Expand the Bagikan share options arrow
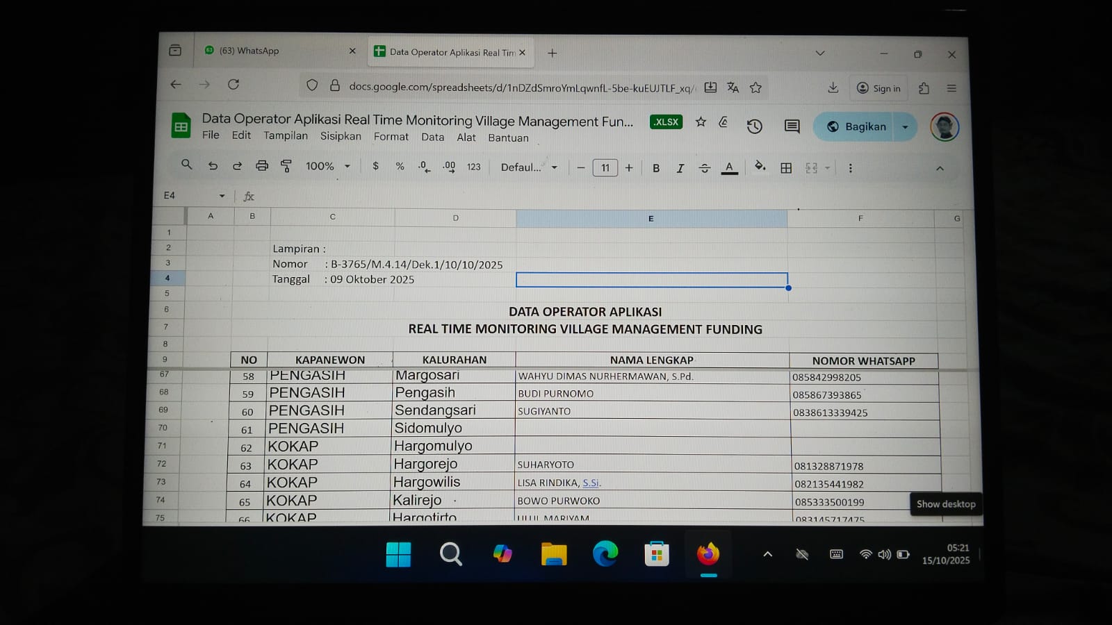This screenshot has width=1112, height=625. pyautogui.click(x=905, y=127)
